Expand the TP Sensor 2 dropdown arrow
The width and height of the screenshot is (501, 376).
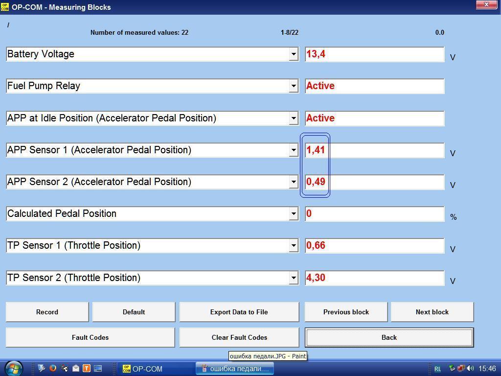tap(294, 278)
